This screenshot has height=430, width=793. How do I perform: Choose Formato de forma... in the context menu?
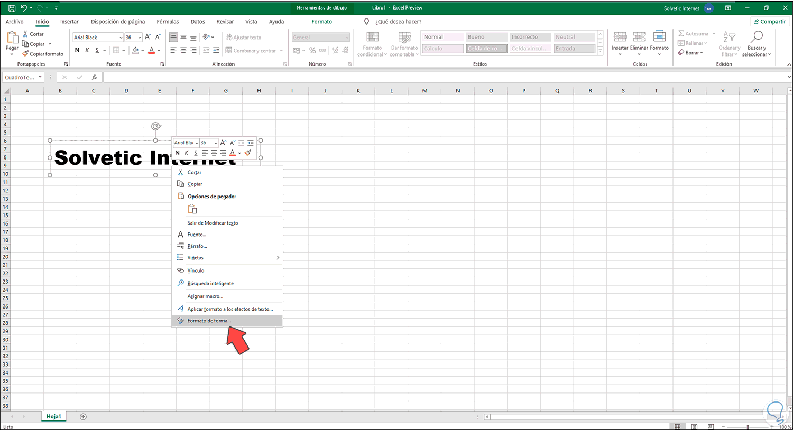[x=227, y=321]
